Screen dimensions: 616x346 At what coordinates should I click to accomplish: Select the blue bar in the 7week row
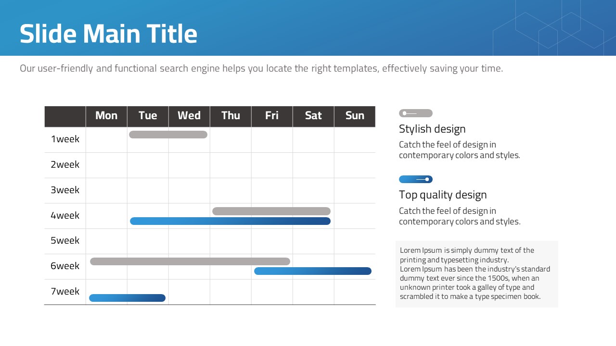pyautogui.click(x=128, y=298)
